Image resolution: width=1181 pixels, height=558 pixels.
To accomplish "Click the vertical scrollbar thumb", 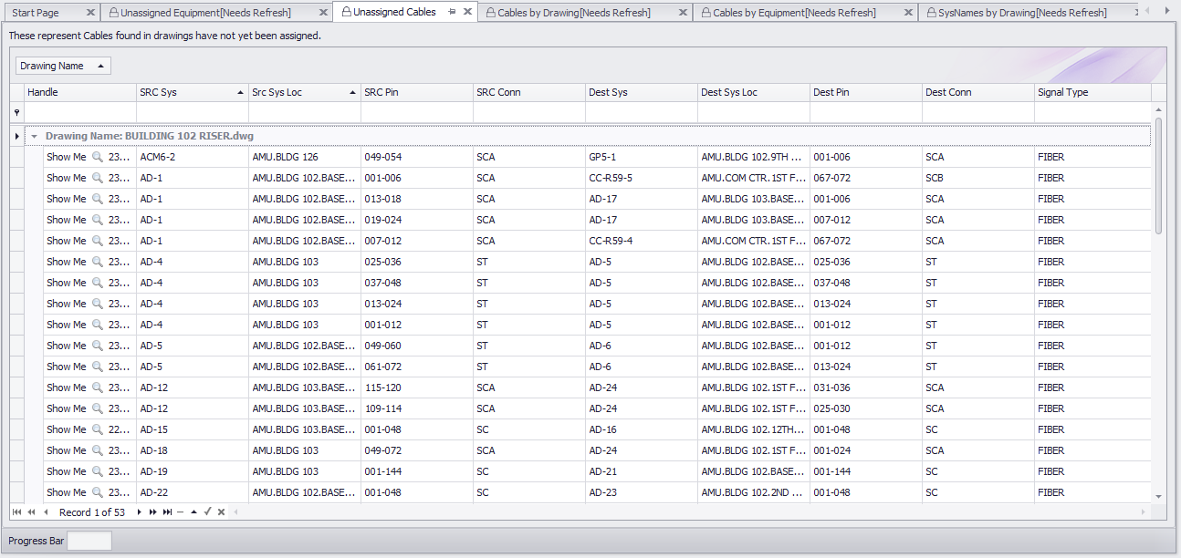I will click(x=1159, y=176).
